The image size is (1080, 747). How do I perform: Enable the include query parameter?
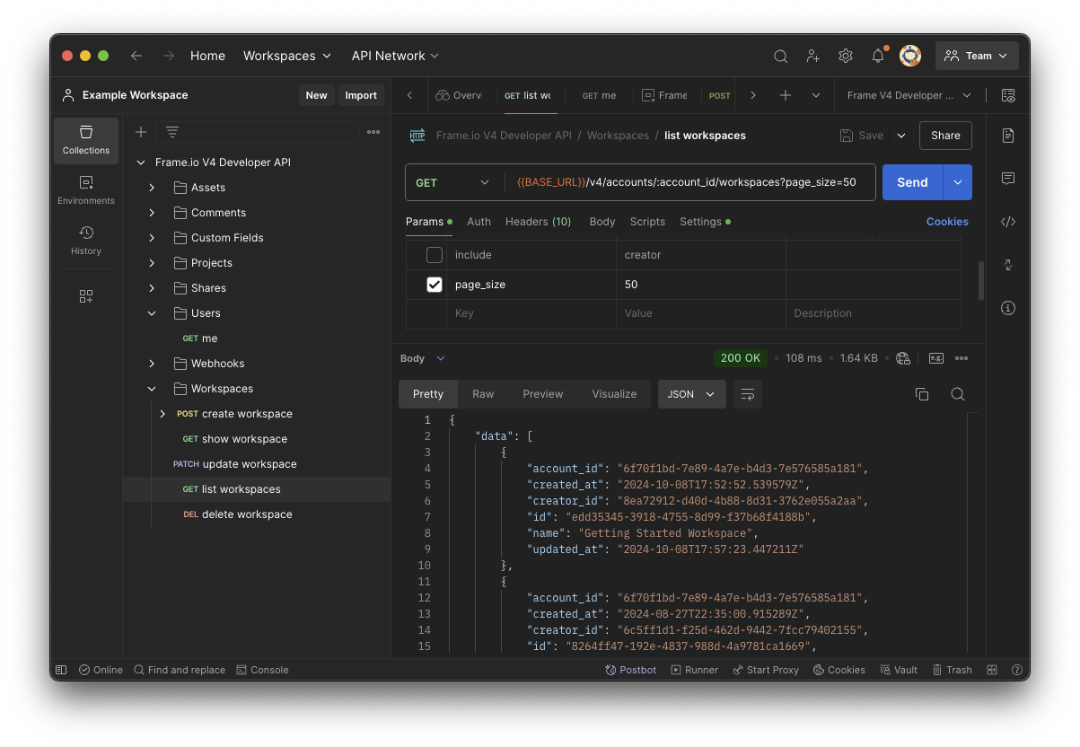(434, 254)
